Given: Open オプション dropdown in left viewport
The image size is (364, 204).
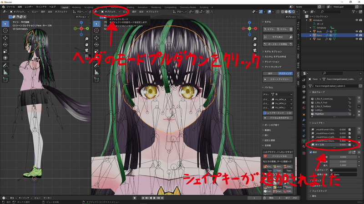Looking at the screenshot, I should coord(82,17).
